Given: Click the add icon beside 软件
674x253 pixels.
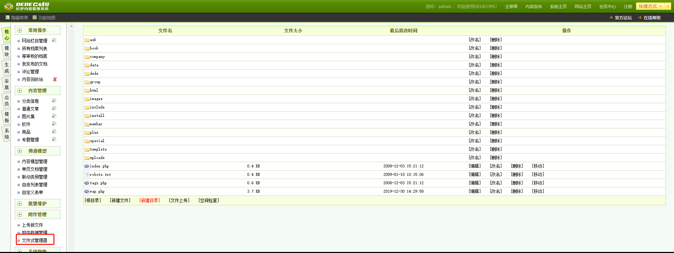Looking at the screenshot, I should (x=54, y=124).
